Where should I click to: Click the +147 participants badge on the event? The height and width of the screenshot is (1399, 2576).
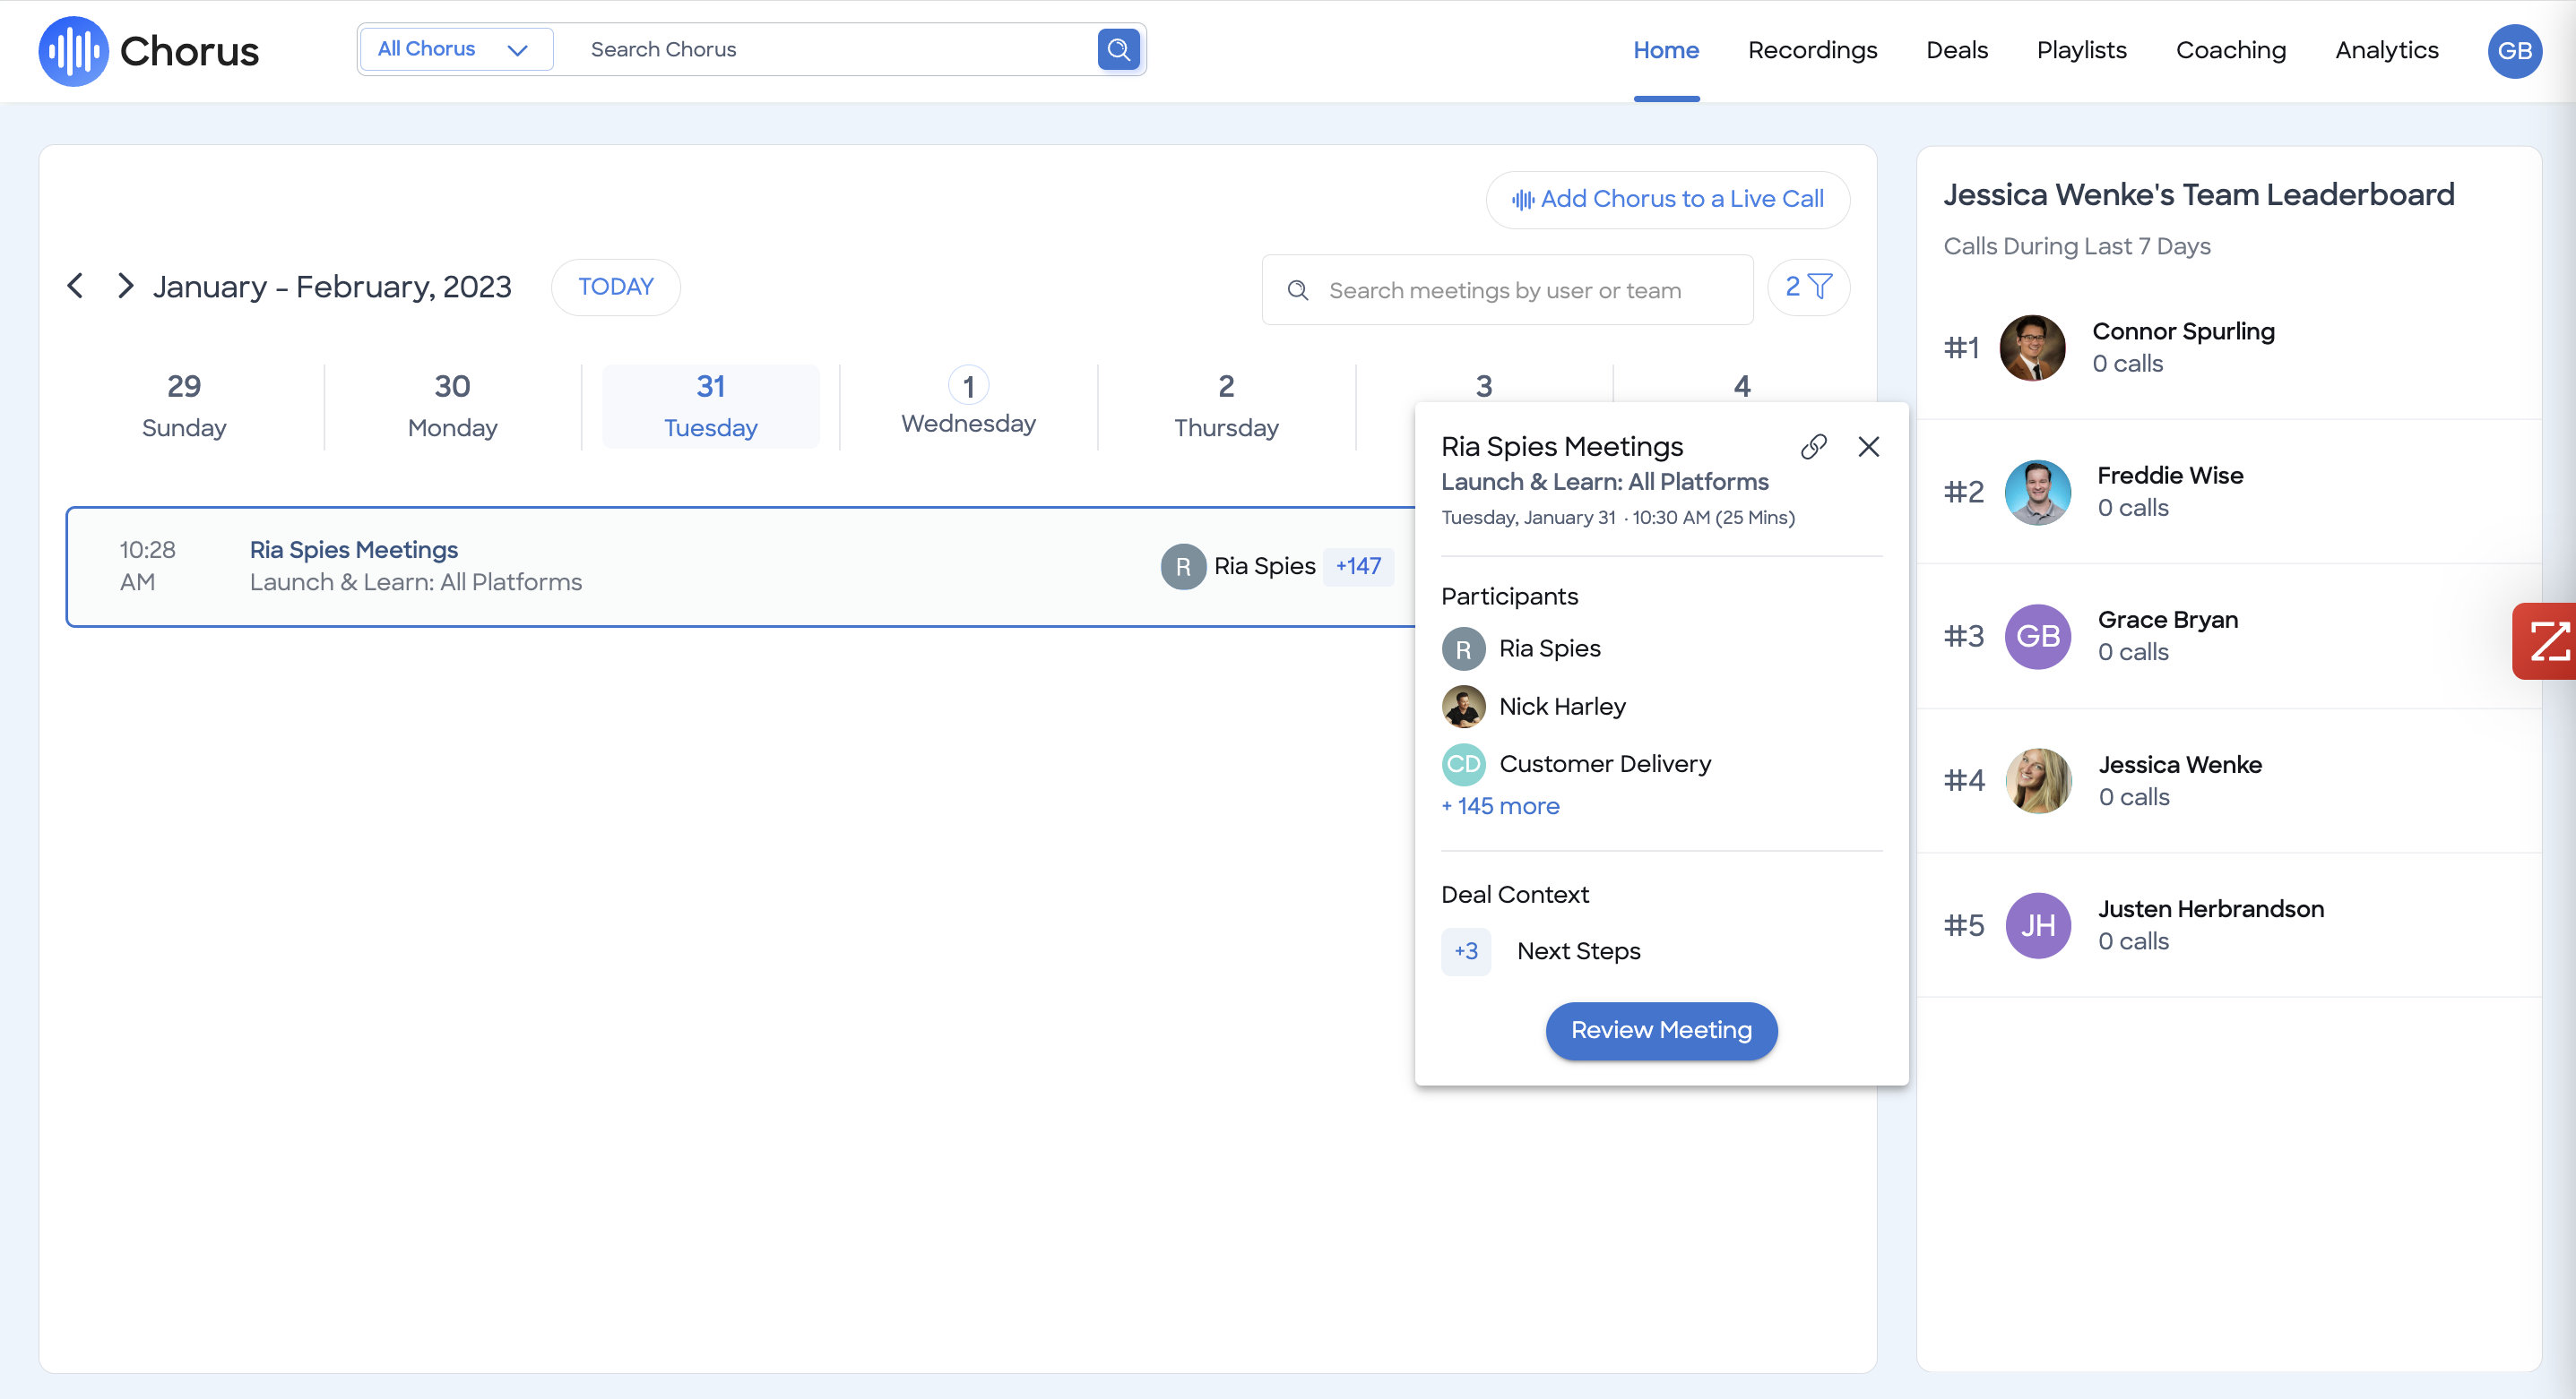(x=1357, y=565)
